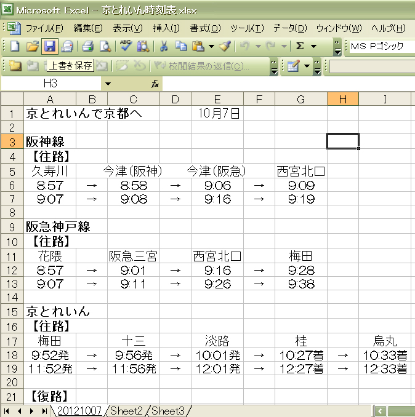This screenshot has width=415, height=417.
Task: Open the 書式(O) menu
Action: pos(205,28)
